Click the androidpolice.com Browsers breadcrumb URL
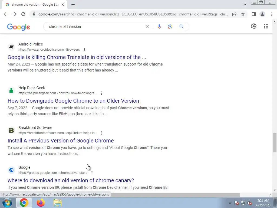This screenshot has height=208, width=277. coord(49,50)
